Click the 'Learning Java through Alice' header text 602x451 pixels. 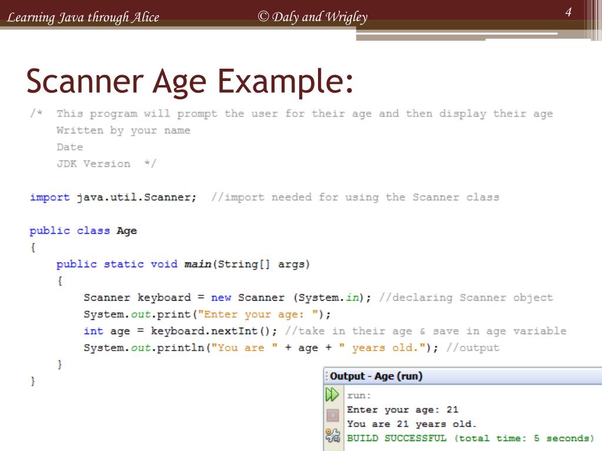click(x=83, y=17)
